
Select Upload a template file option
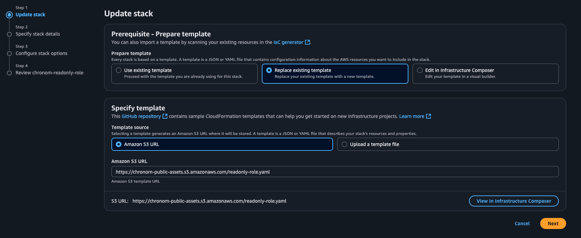(x=344, y=144)
